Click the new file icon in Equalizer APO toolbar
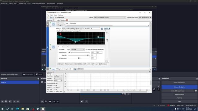 (x=48, y=18)
